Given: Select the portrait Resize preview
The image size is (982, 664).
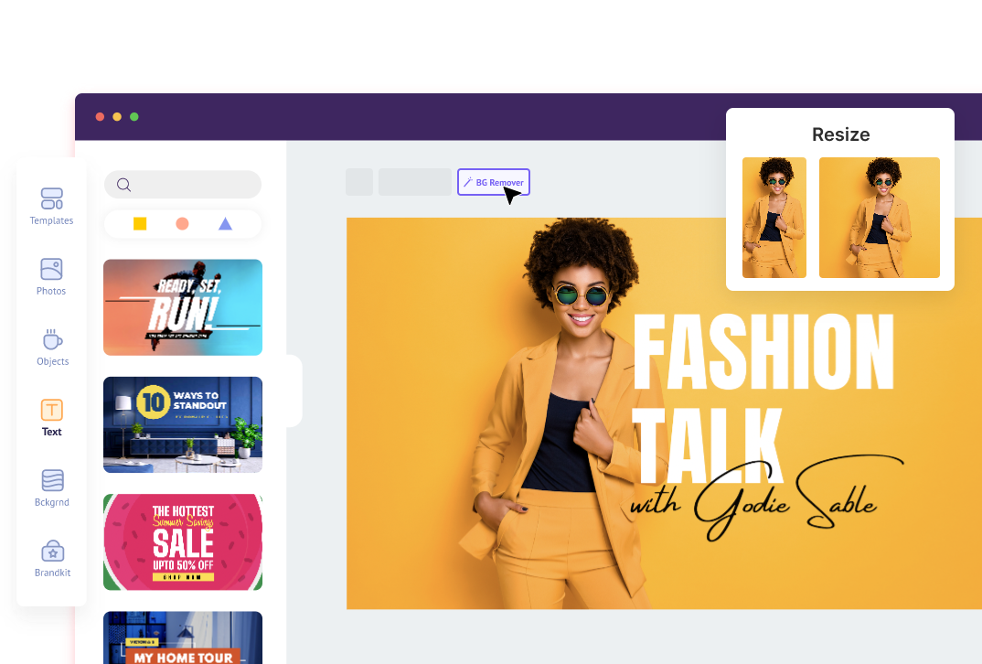Looking at the screenshot, I should pyautogui.click(x=774, y=218).
